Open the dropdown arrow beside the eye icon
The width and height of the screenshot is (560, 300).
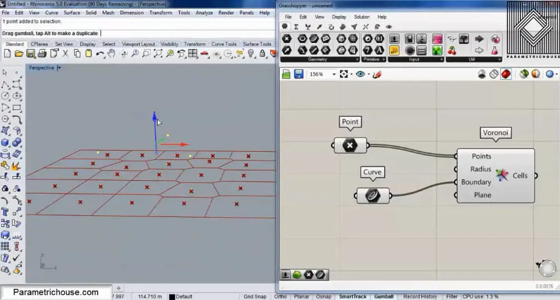click(368, 74)
